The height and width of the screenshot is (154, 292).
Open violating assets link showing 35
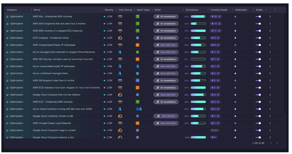coord(216,17)
